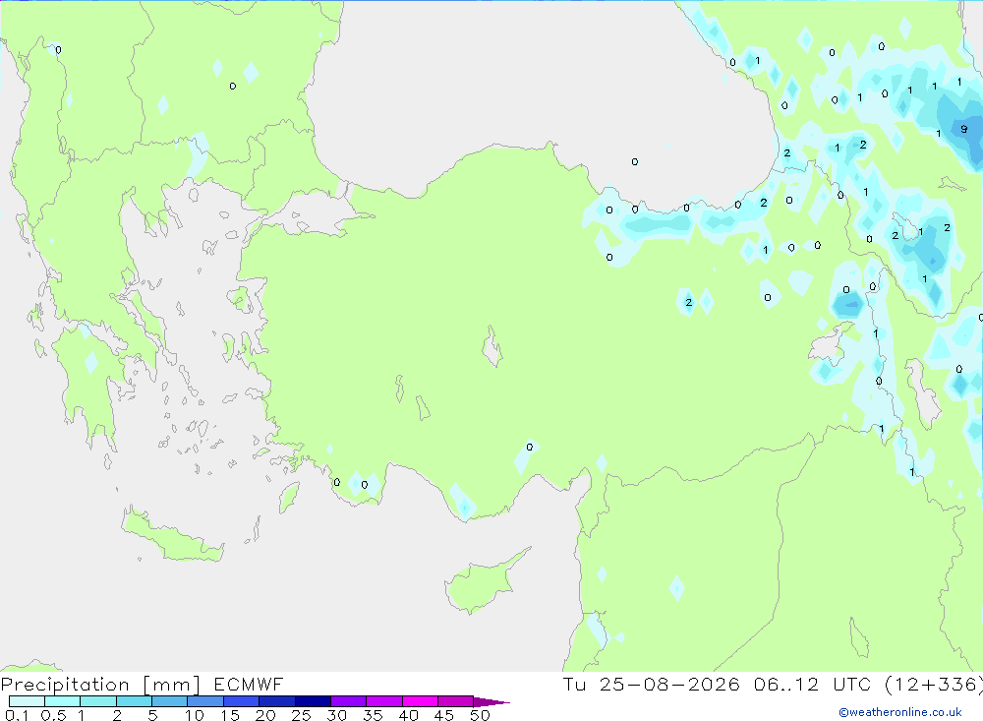
Task: Click the legend label 10
Action: tap(195, 715)
